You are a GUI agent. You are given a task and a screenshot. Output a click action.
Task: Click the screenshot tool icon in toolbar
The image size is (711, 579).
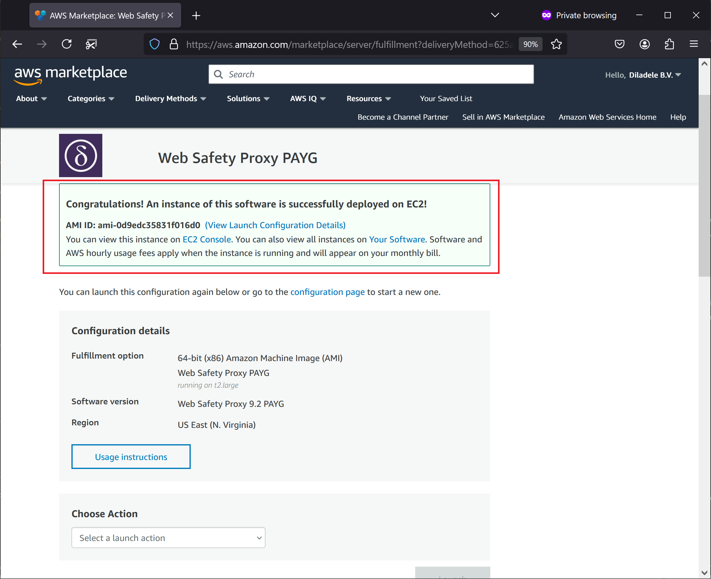point(92,44)
